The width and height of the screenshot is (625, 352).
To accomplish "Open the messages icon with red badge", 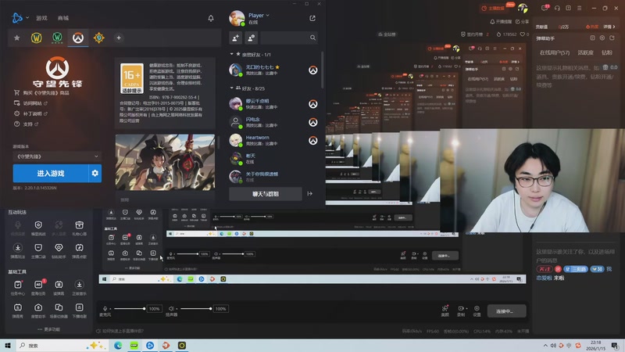I will point(545,8).
